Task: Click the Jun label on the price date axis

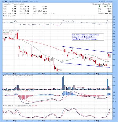Action: pyautogui.click(x=43, y=74)
